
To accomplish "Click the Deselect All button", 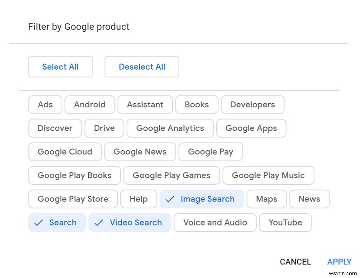I will tap(142, 67).
